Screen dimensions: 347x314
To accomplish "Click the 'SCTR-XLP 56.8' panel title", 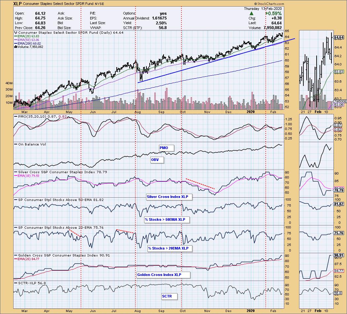I will point(32,283).
